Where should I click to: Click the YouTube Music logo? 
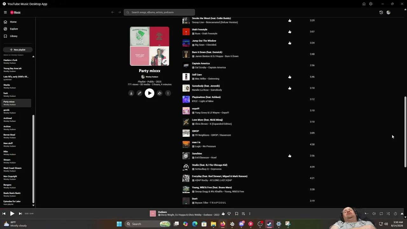tap(15, 12)
